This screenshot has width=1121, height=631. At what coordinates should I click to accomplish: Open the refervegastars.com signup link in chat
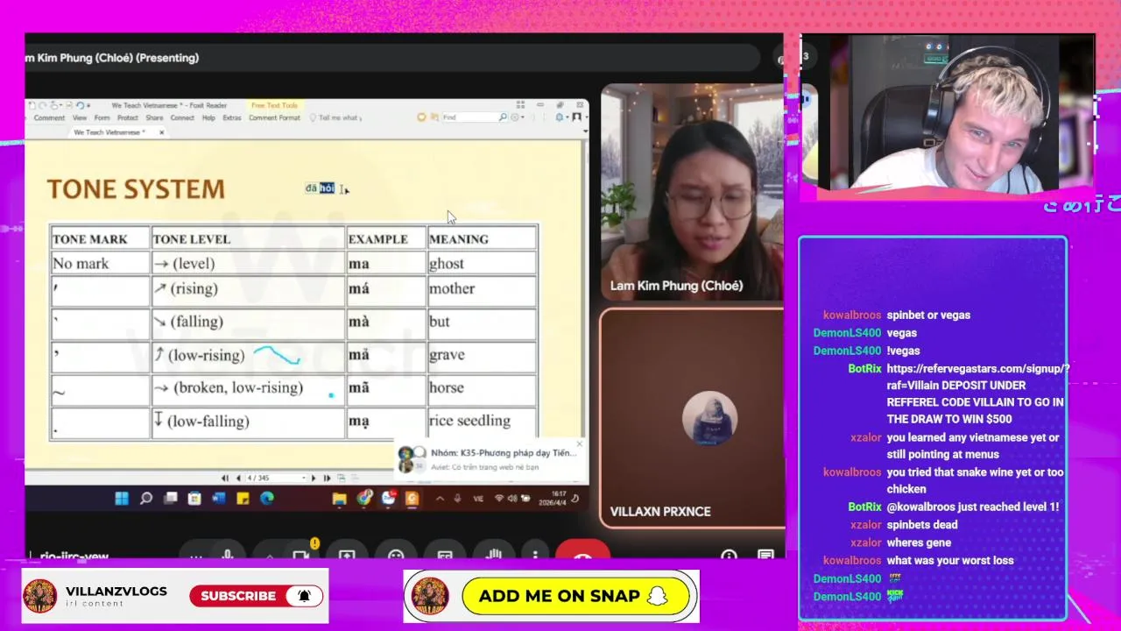coord(976,377)
